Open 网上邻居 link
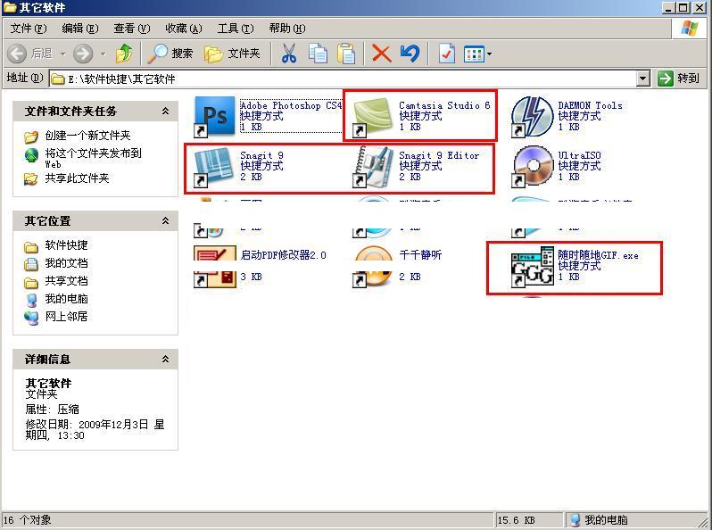Viewport: 712px width, 530px height. tap(66, 316)
